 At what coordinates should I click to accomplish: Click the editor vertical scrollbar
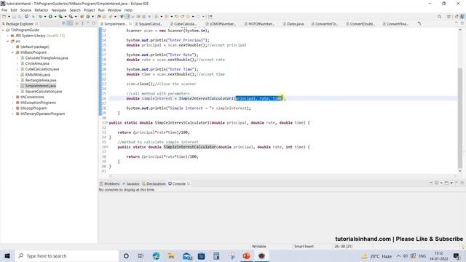(x=460, y=117)
